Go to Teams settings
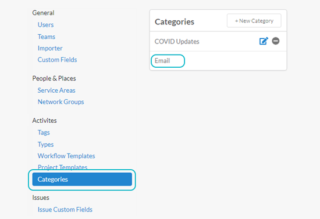This screenshot has height=219, width=320. click(47, 36)
